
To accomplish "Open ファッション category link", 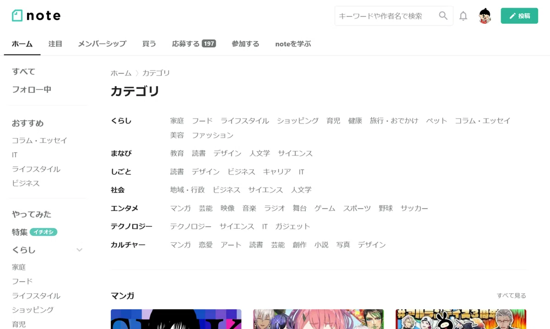I will (213, 135).
